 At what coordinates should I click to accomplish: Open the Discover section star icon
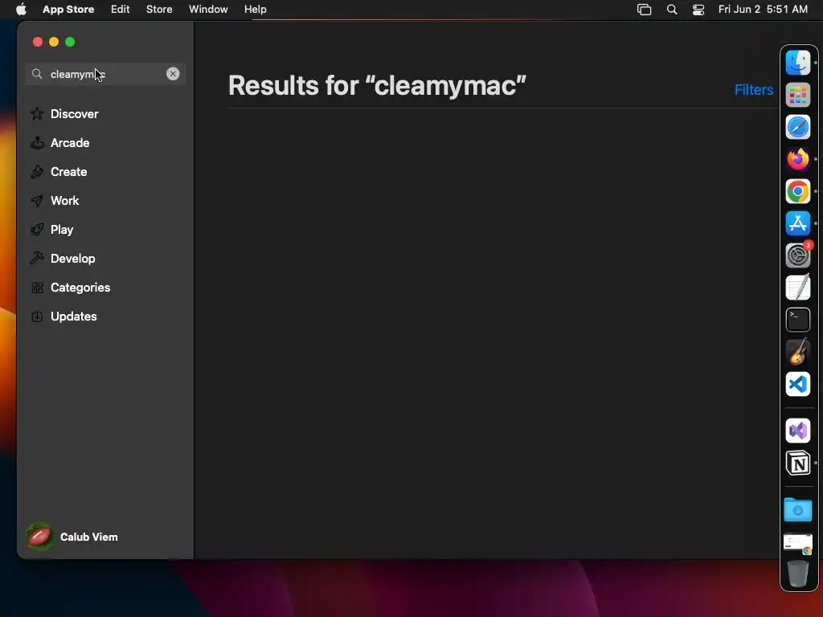tap(37, 114)
